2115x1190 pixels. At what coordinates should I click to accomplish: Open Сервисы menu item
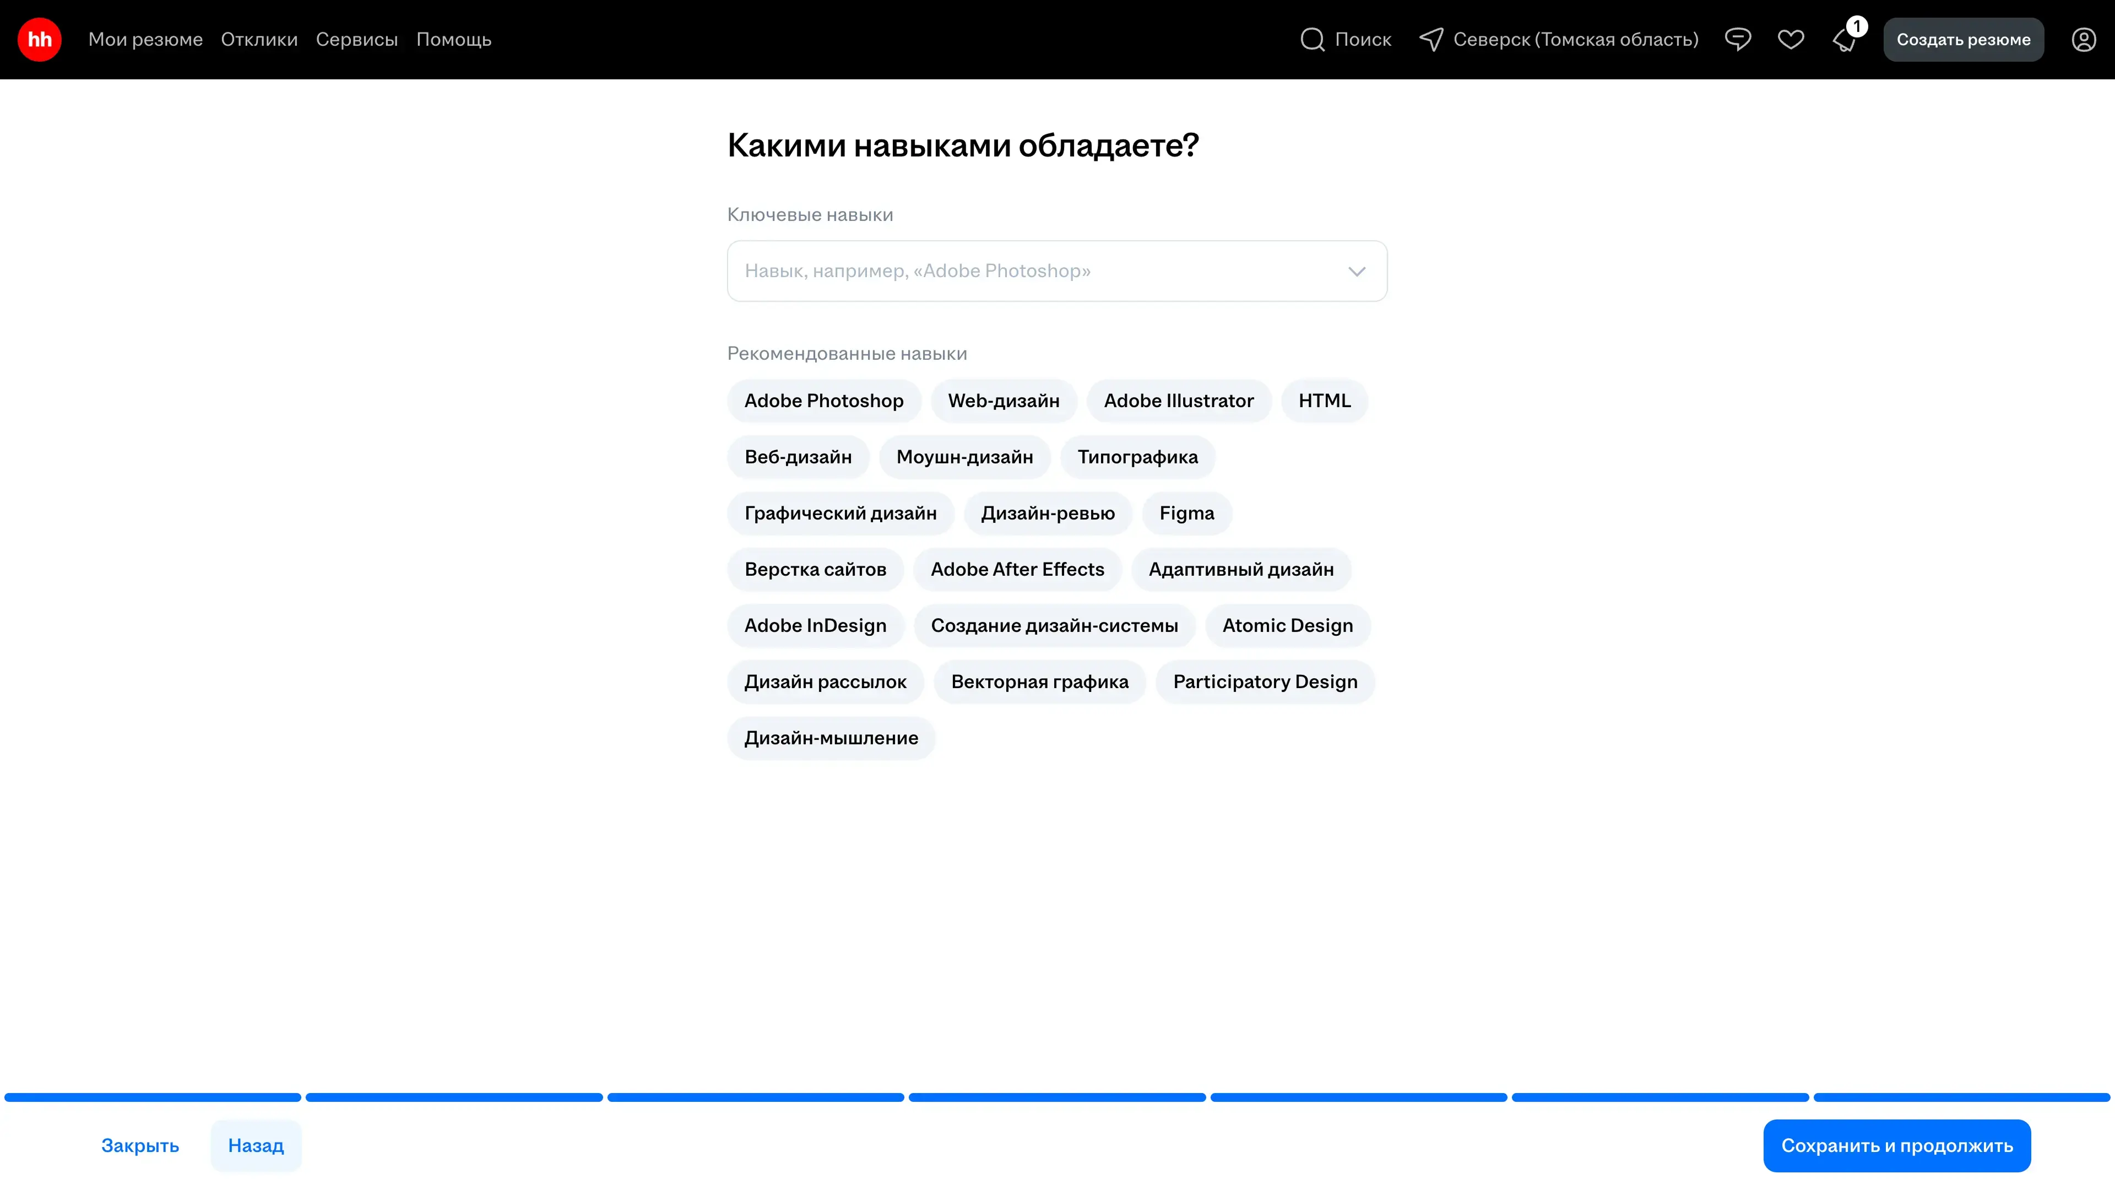(x=356, y=40)
